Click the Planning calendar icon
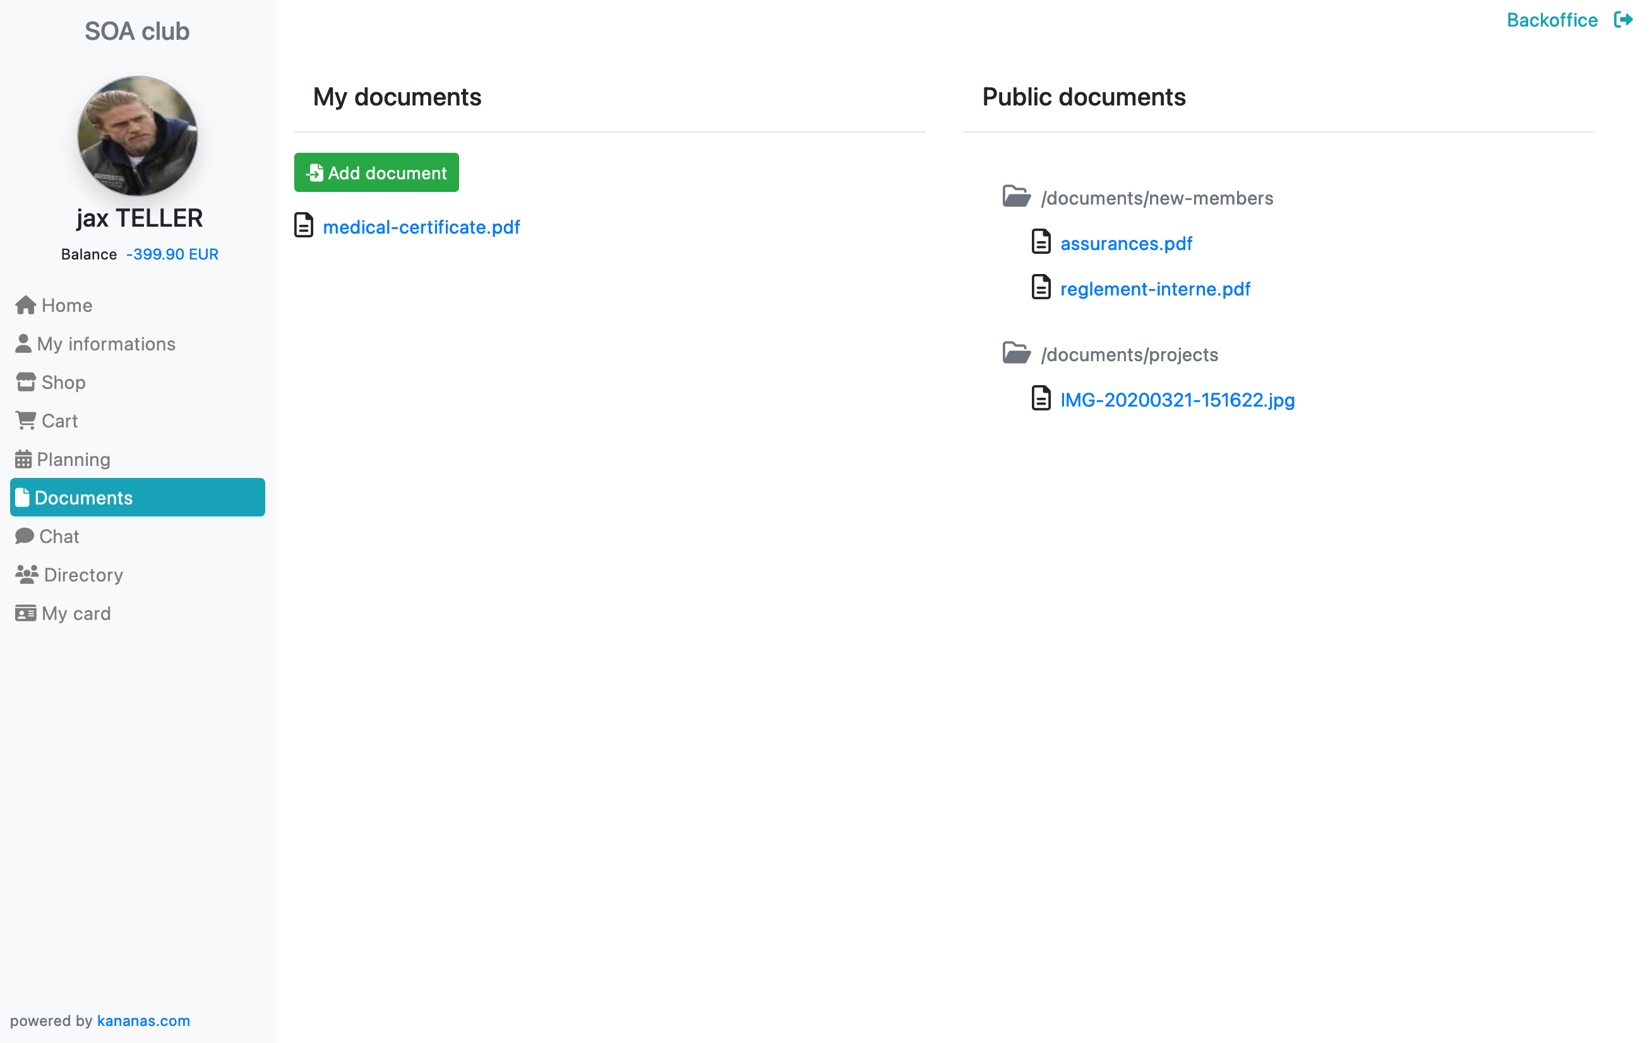Image resolution: width=1652 pixels, height=1043 pixels. click(x=23, y=459)
